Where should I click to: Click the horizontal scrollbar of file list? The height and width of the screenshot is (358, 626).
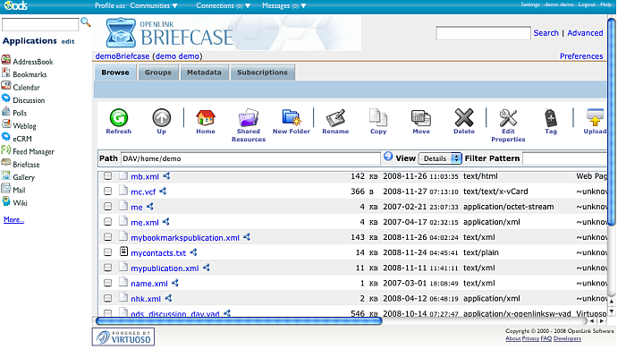pos(239,320)
